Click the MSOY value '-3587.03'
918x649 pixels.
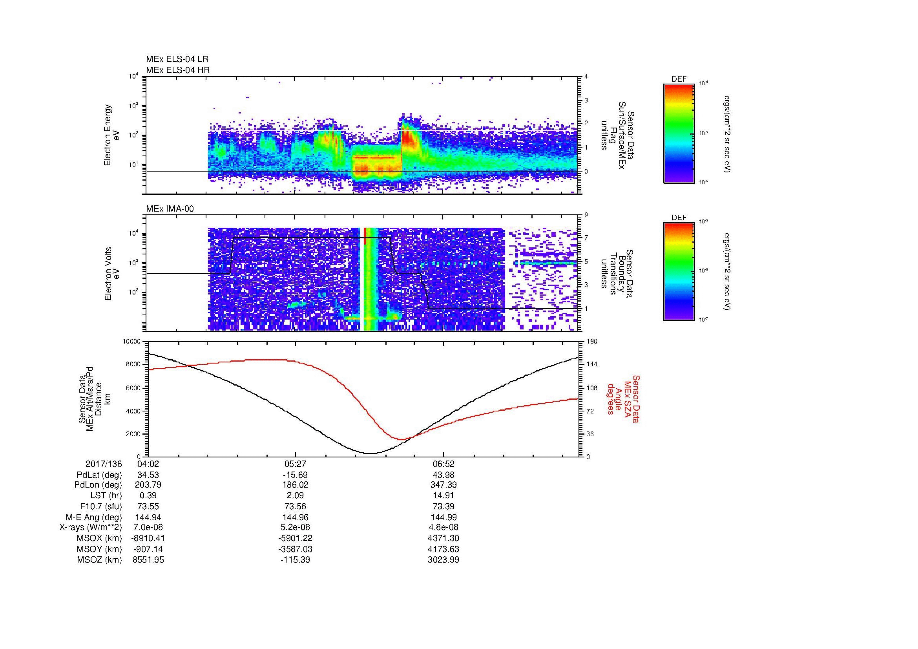[296, 549]
